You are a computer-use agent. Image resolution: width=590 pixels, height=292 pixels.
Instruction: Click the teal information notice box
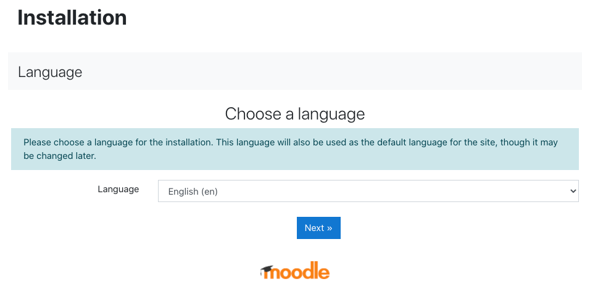[x=294, y=149]
